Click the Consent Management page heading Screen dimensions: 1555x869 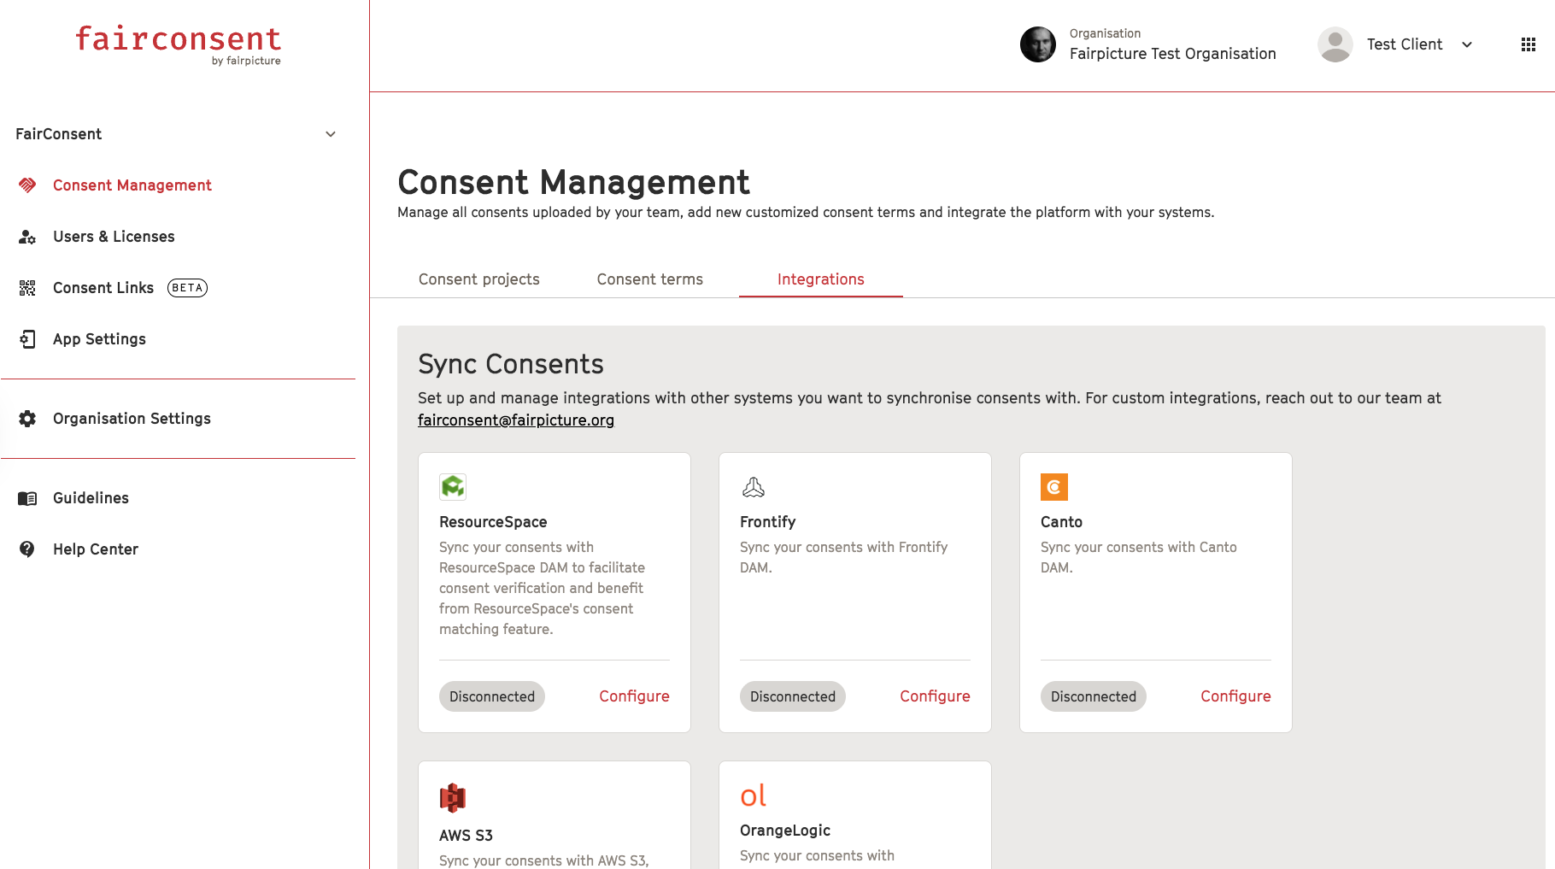pyautogui.click(x=573, y=182)
